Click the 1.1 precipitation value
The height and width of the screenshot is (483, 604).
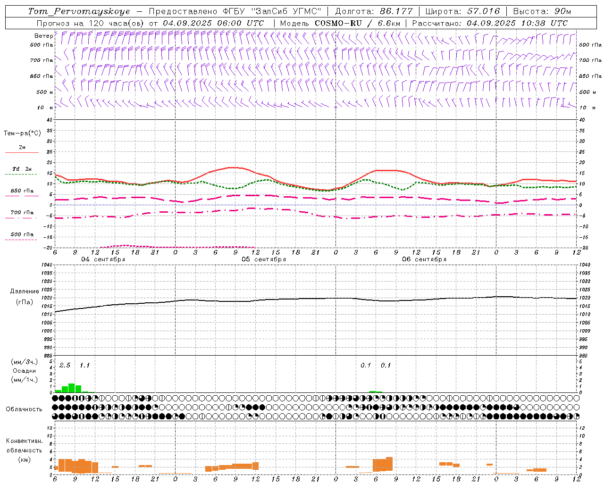(x=84, y=366)
